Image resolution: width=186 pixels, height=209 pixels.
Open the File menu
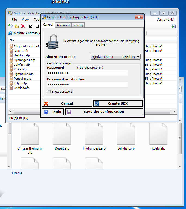point(14,20)
